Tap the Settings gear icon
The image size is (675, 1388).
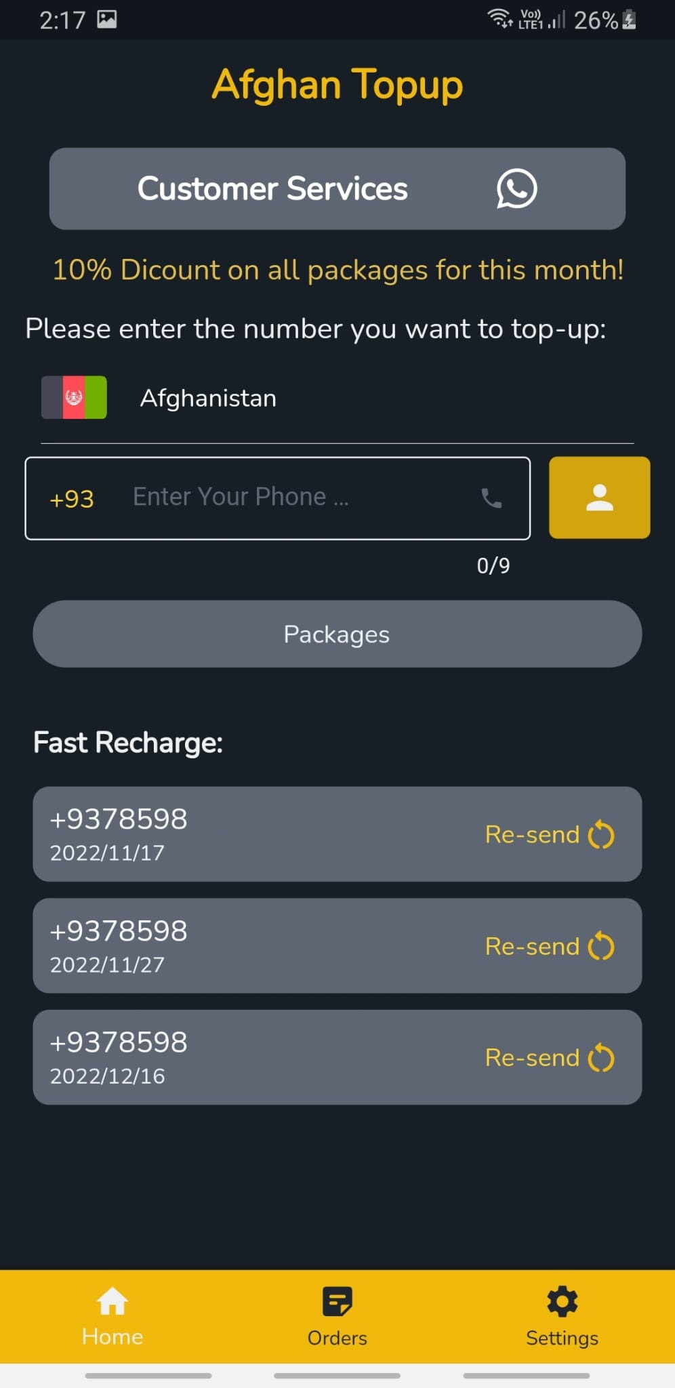(562, 1301)
